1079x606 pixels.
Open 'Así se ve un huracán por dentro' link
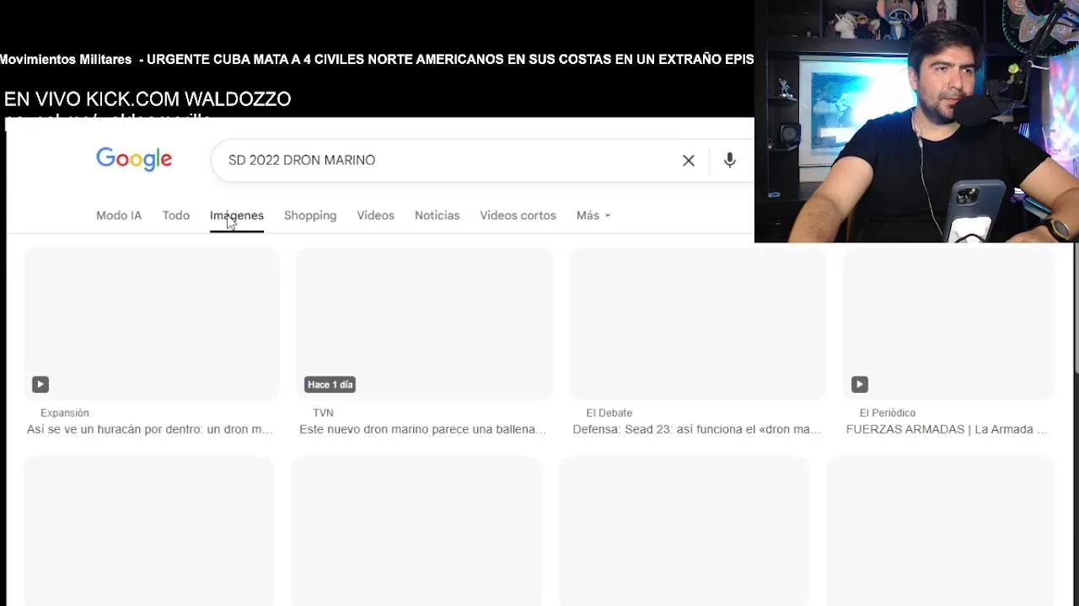(150, 429)
